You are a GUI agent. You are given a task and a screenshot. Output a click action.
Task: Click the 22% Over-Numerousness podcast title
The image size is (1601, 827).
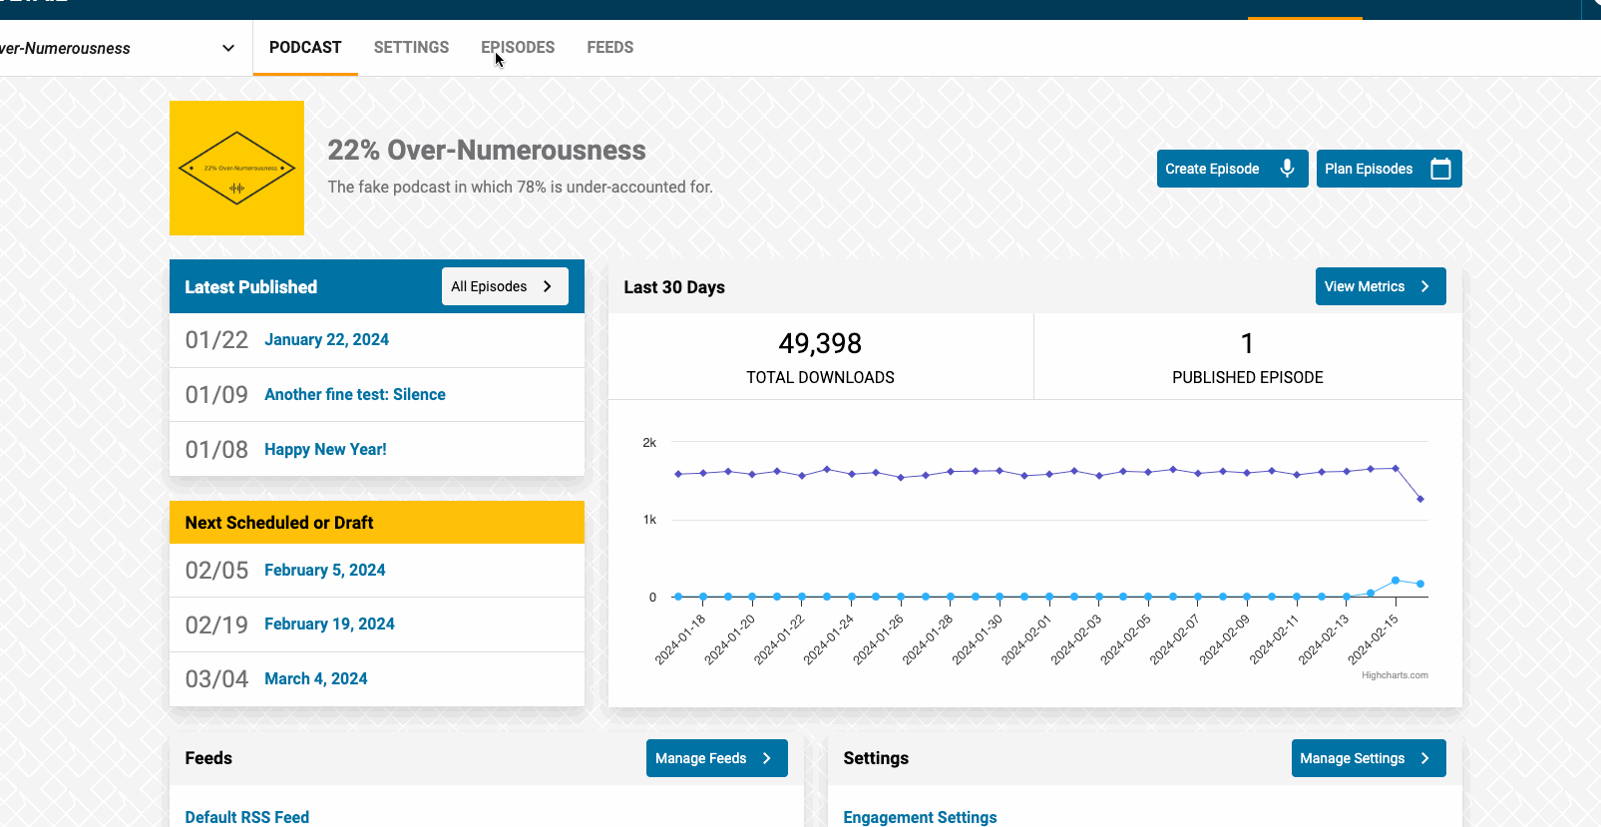487,151
